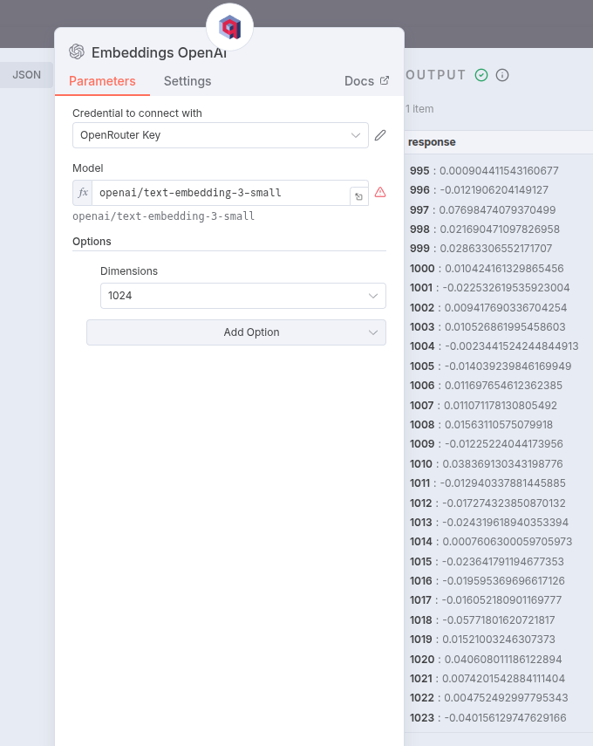
Task: Click the info icon next to OUTPUT
Action: [x=502, y=75]
